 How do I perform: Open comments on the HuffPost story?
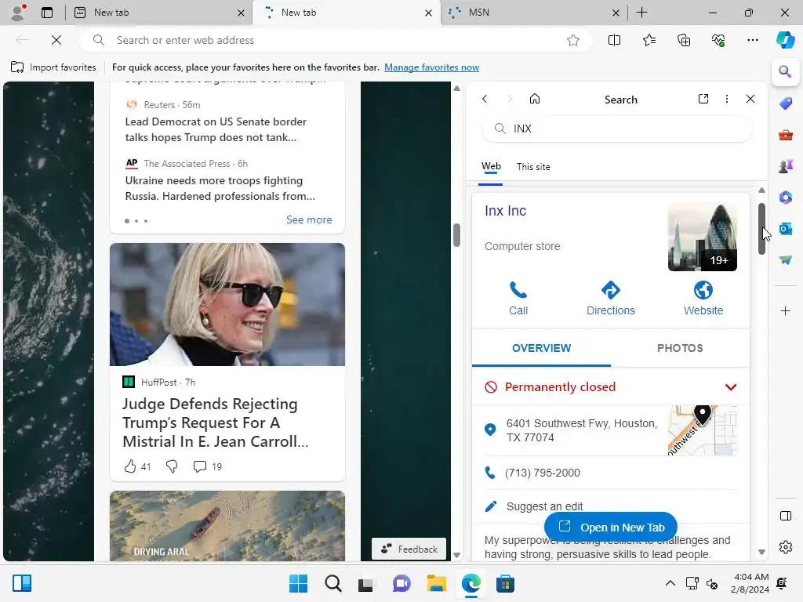tap(207, 466)
